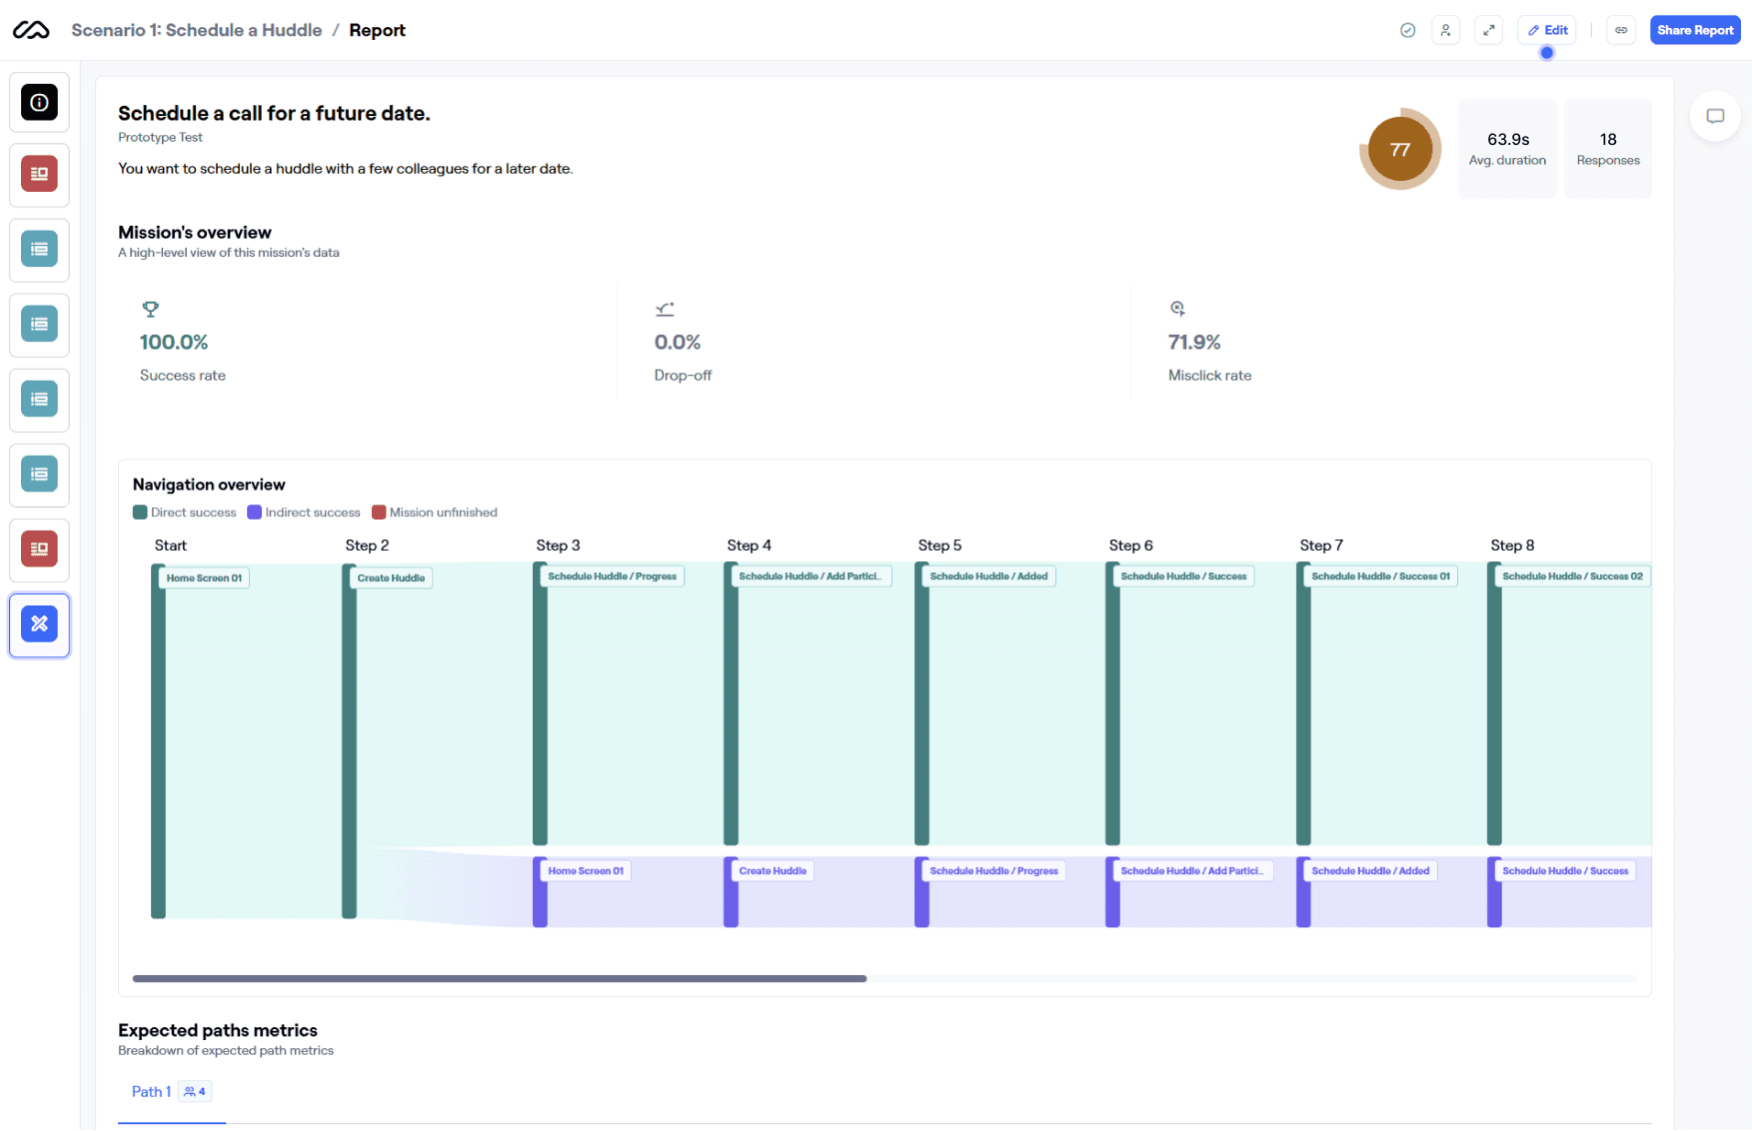Viewport: 1752px width, 1131px height.
Task: Copy report link via chain icon
Action: (1621, 30)
